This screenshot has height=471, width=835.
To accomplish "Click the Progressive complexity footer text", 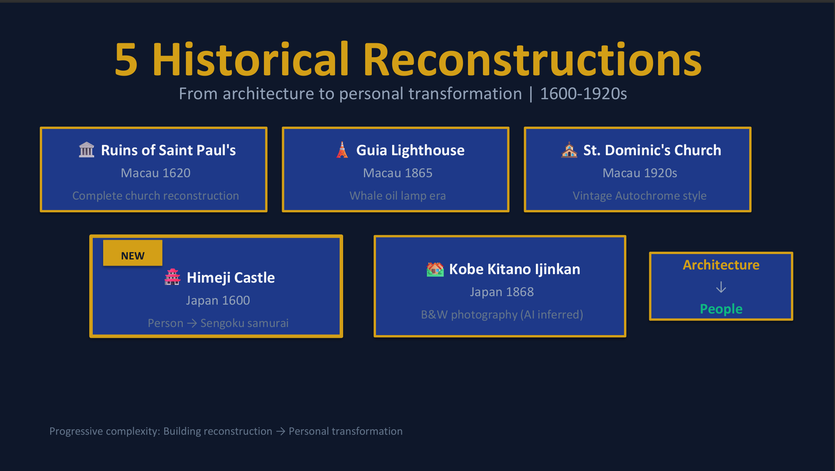I will (226, 431).
